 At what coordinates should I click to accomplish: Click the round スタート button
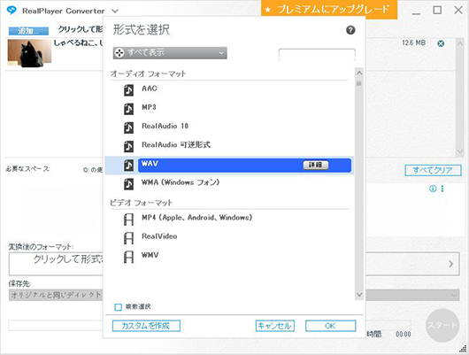coord(442,326)
